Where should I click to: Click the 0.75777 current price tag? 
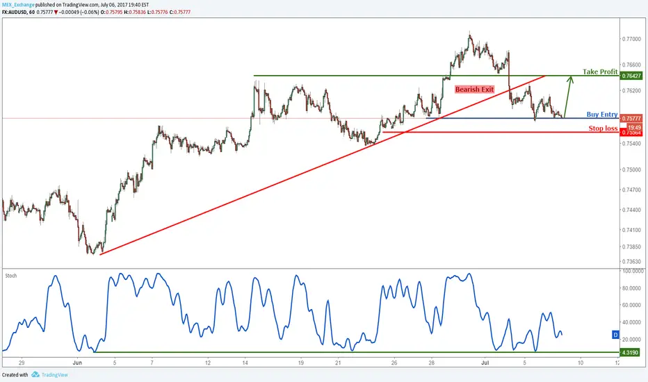631,118
